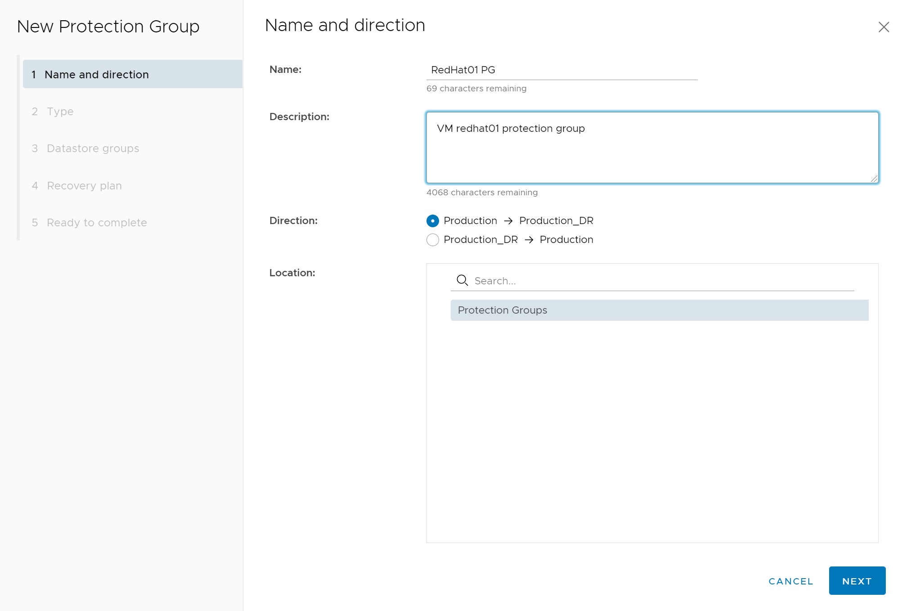The image size is (902, 611).
Task: Select Production to Production_DR direction
Action: click(x=433, y=221)
